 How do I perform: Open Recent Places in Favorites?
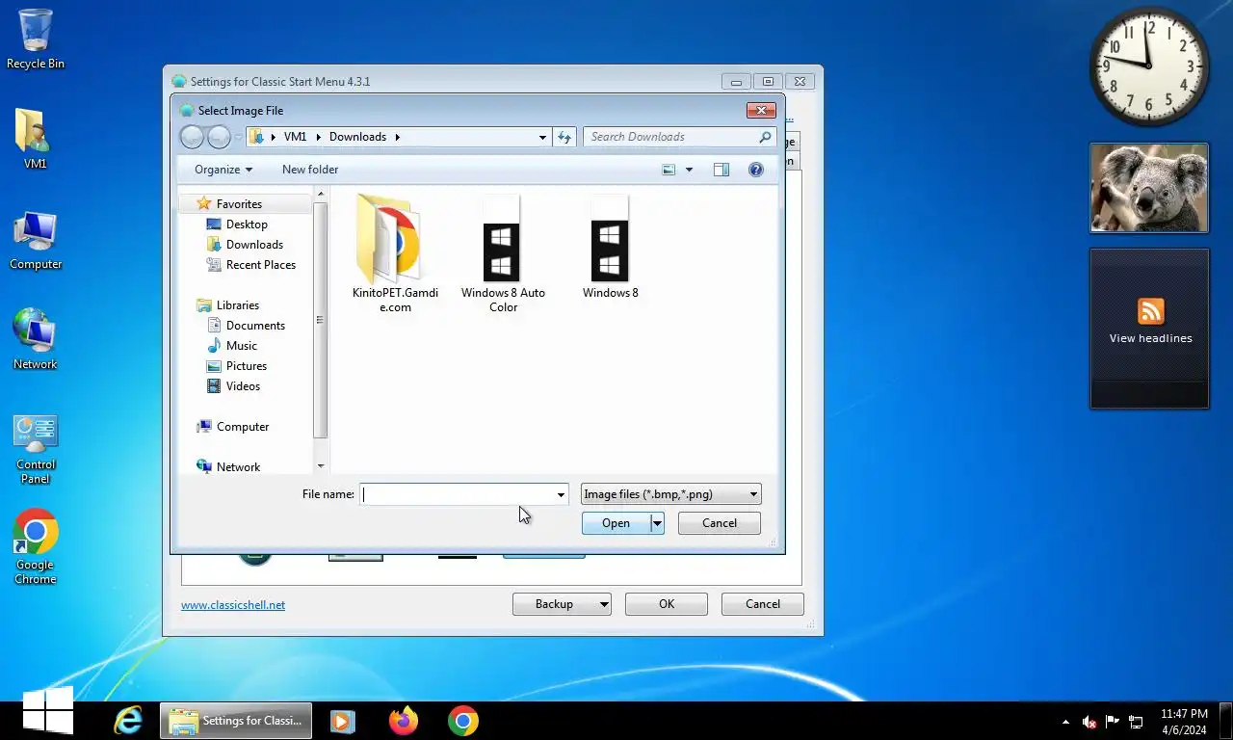(x=260, y=264)
